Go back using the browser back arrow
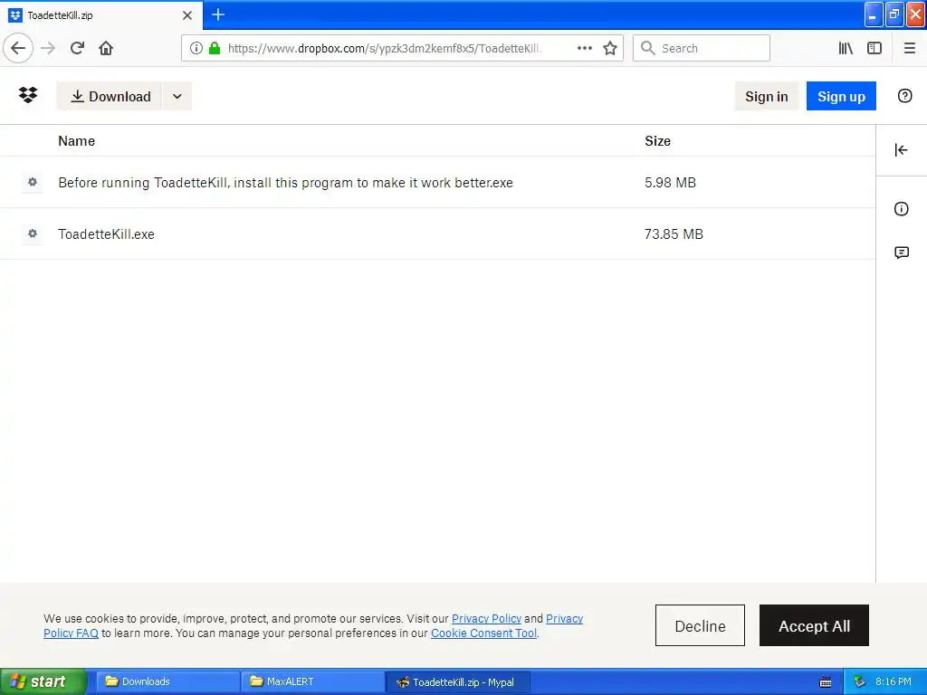The width and height of the screenshot is (927, 695). click(18, 48)
